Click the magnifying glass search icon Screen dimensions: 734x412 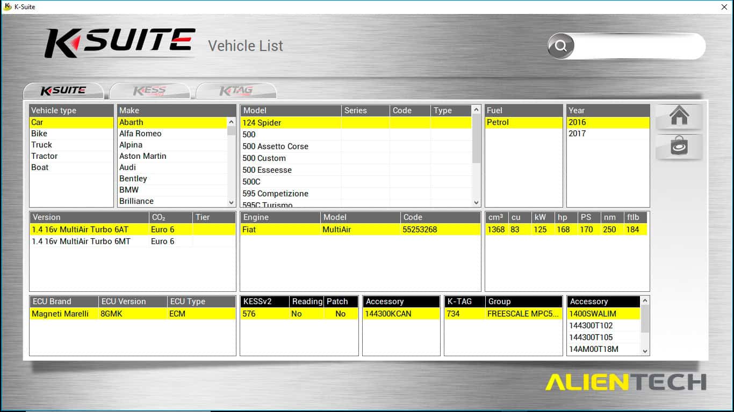pos(561,46)
